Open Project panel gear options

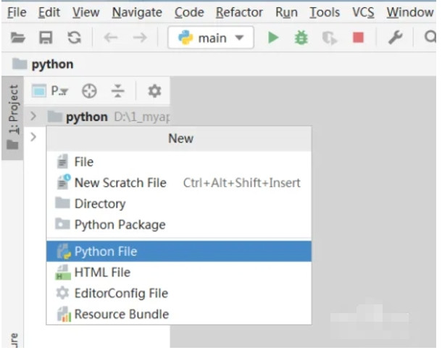point(154,91)
